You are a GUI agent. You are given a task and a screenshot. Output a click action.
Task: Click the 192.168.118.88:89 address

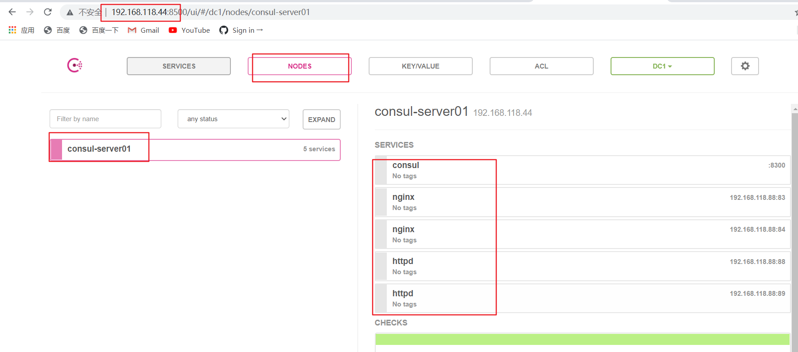[x=758, y=294]
